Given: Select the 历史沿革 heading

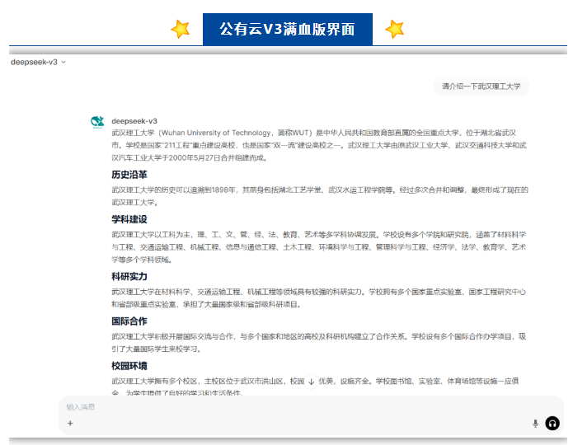Looking at the screenshot, I should point(129,175).
